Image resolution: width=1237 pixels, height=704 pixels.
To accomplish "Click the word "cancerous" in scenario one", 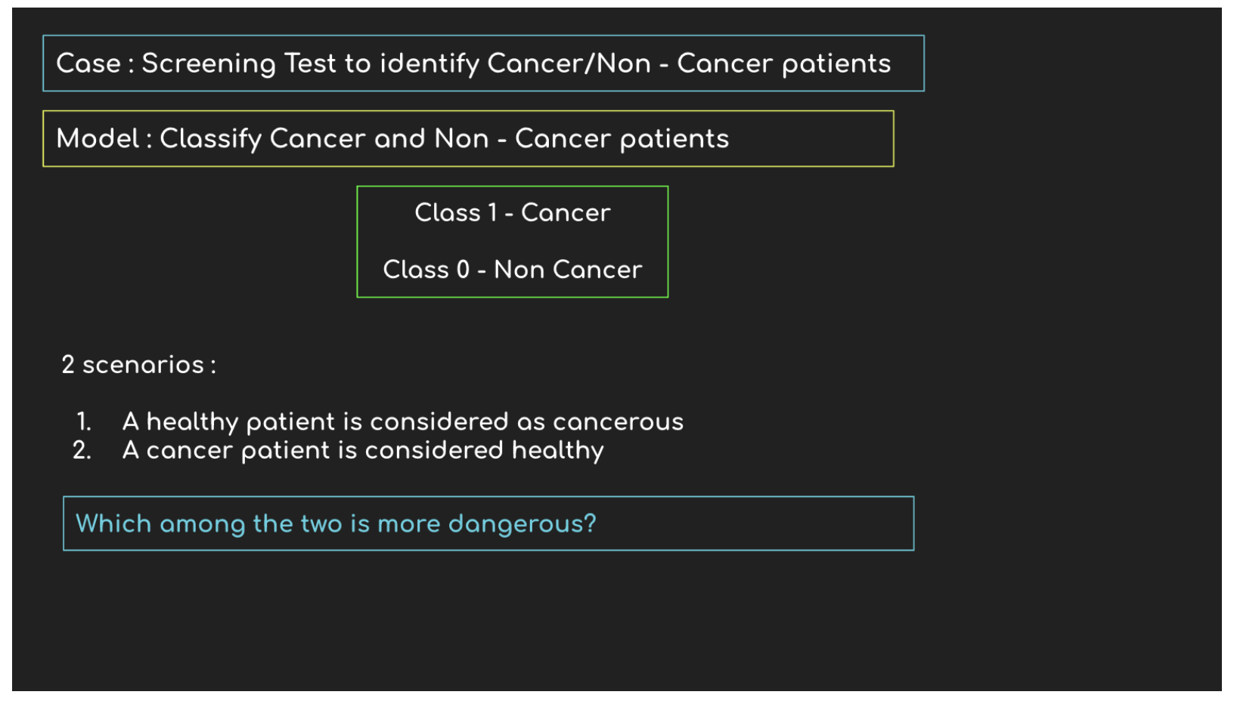I will tap(618, 421).
